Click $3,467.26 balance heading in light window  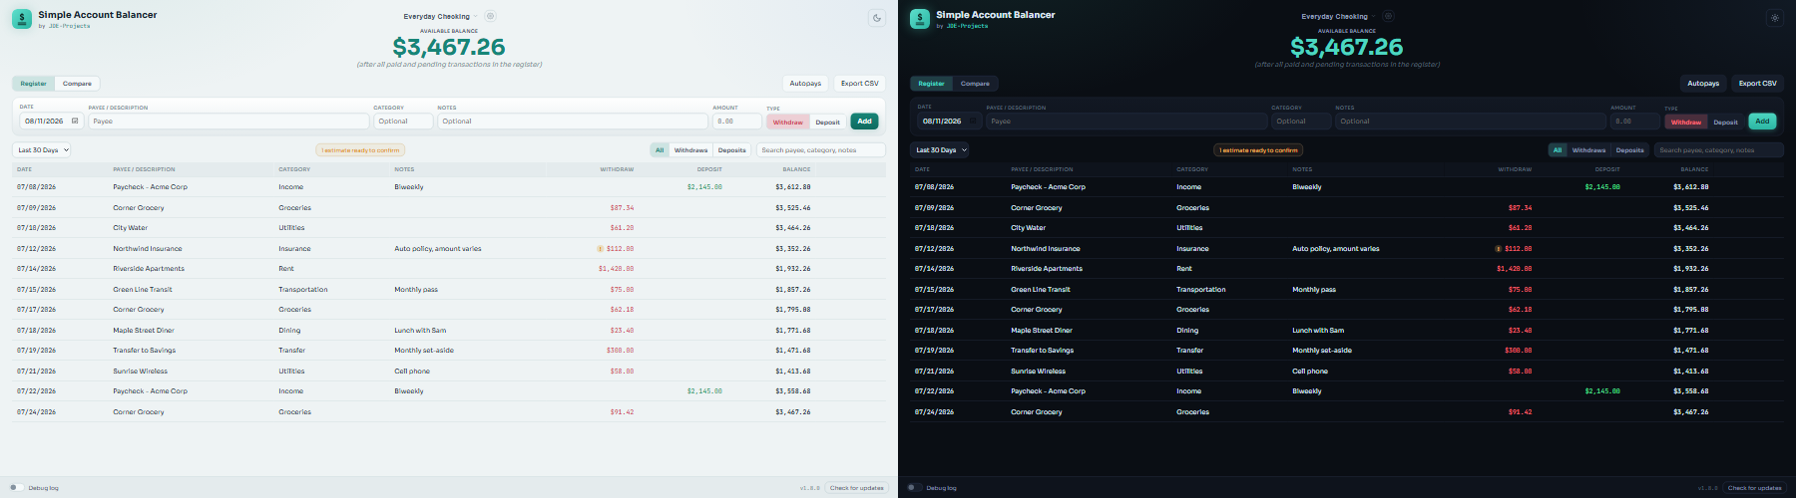click(x=449, y=47)
